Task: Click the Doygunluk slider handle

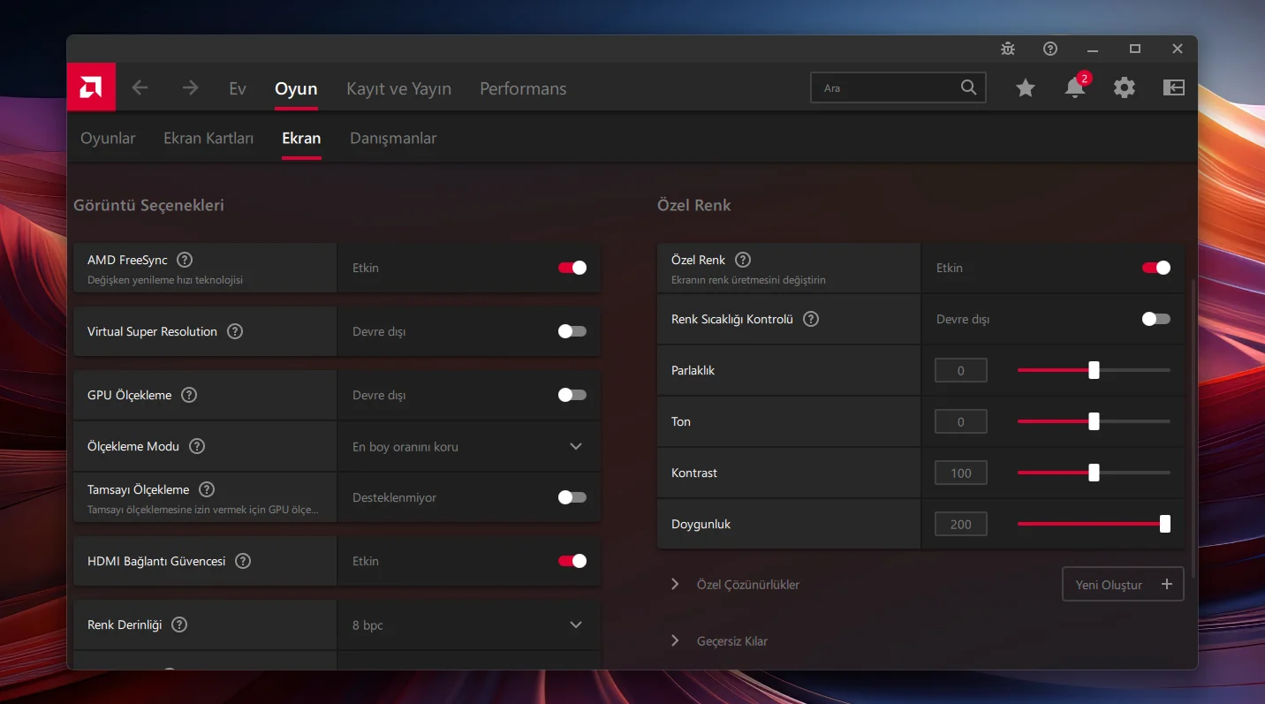Action: coord(1164,524)
